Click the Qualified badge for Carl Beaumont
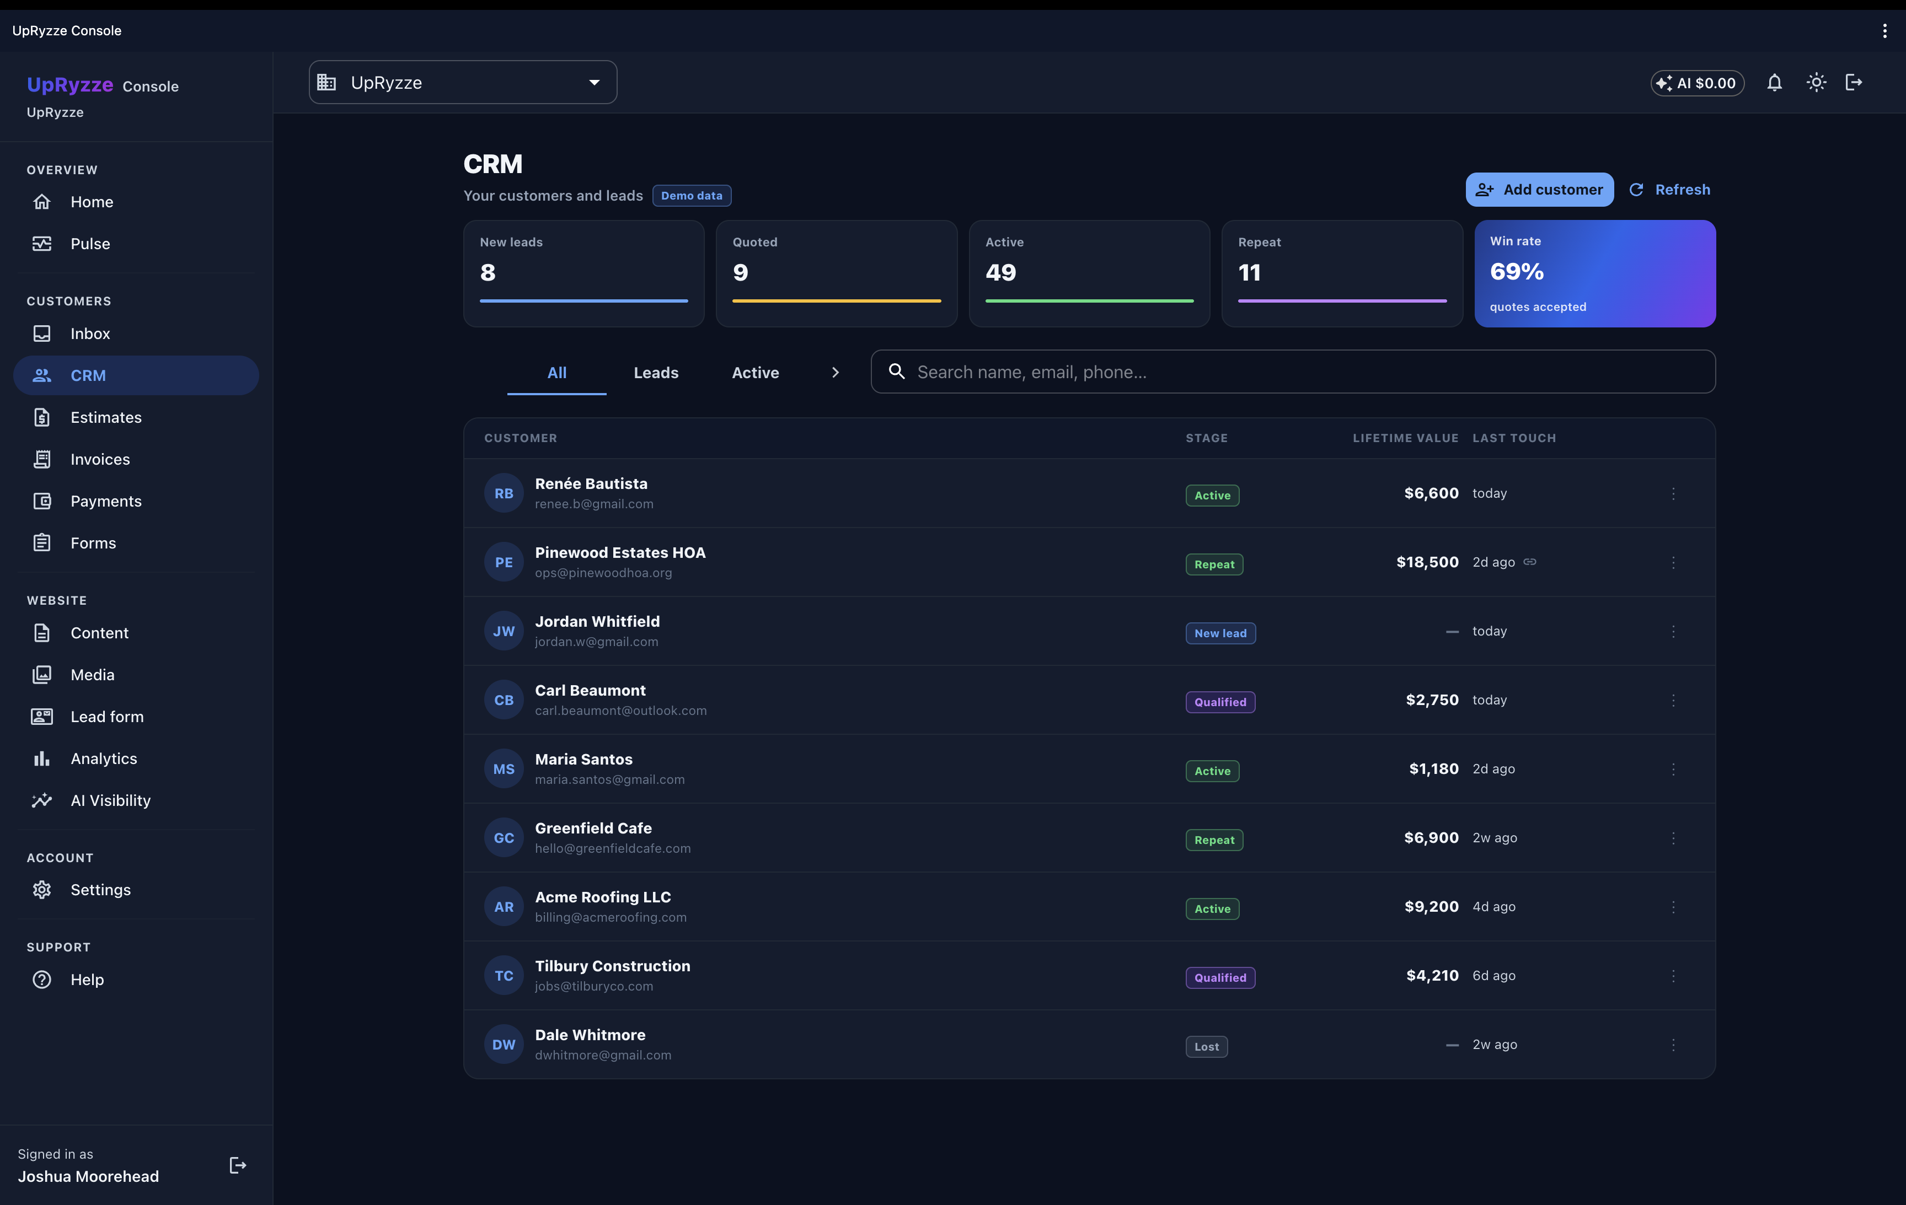This screenshot has height=1205, width=1906. [x=1220, y=702]
